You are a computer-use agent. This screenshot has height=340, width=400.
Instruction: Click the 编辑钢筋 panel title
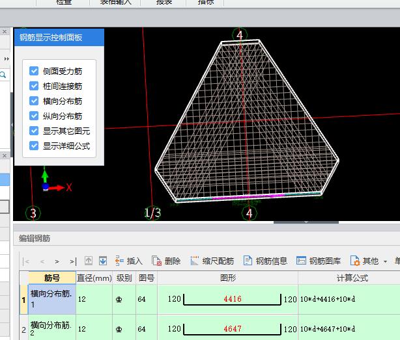[x=35, y=239]
